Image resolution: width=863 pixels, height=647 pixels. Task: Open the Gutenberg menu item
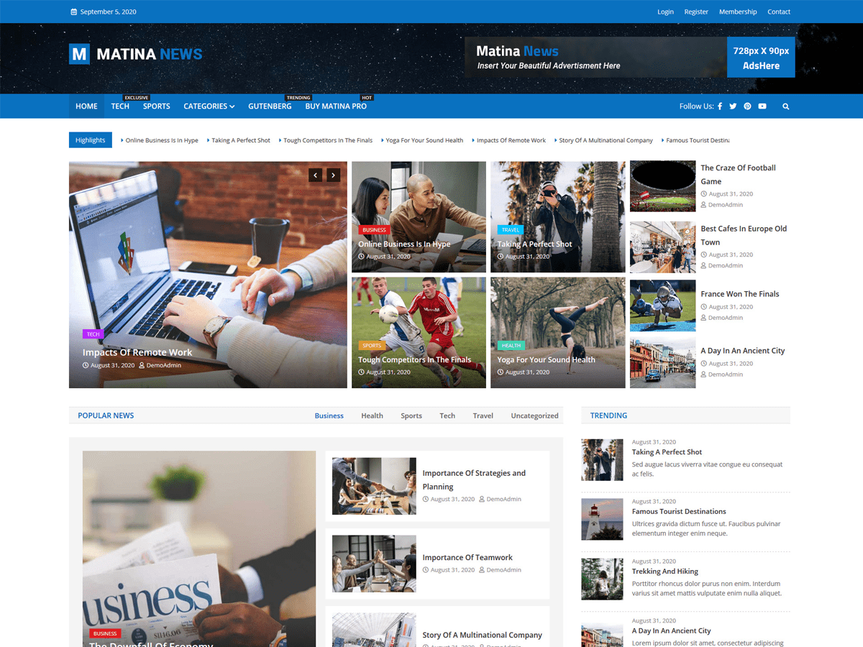click(270, 106)
